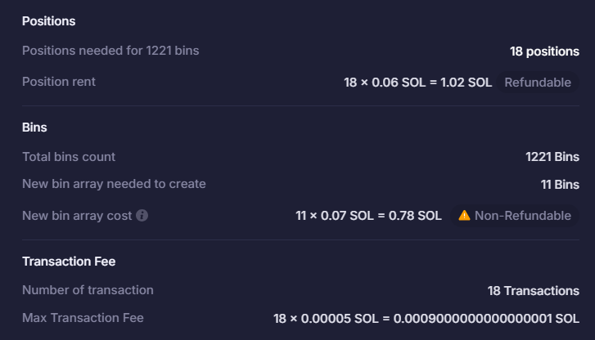This screenshot has height=340, width=595.
Task: Click the "Positions needed for 1221 bins" label
Action: [x=110, y=51]
